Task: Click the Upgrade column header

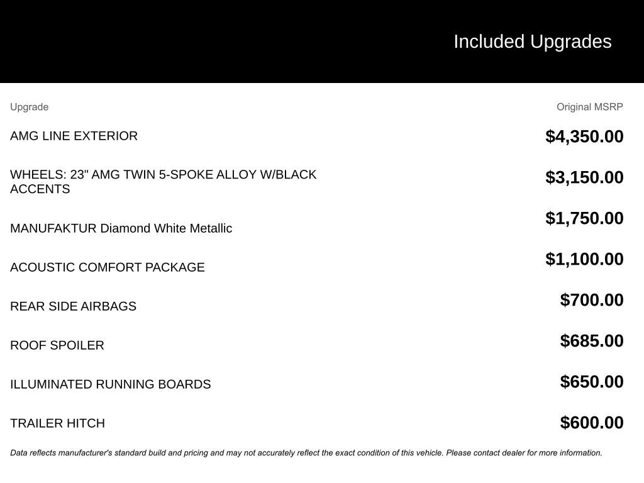Action: [x=29, y=107]
